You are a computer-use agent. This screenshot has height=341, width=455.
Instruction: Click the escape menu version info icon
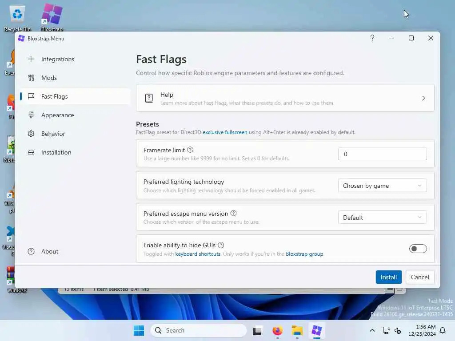[233, 214]
